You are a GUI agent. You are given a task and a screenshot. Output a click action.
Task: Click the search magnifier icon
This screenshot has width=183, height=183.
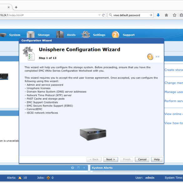pyautogui.click(x=110, y=15)
